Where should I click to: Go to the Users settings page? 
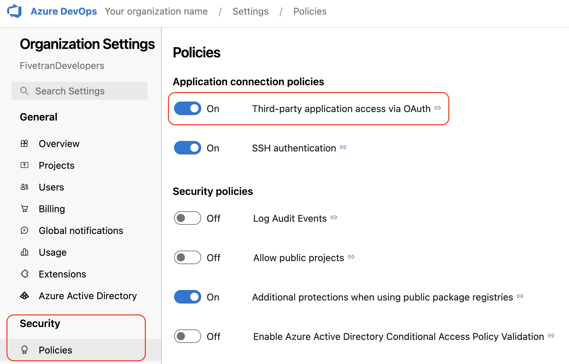pyautogui.click(x=51, y=187)
